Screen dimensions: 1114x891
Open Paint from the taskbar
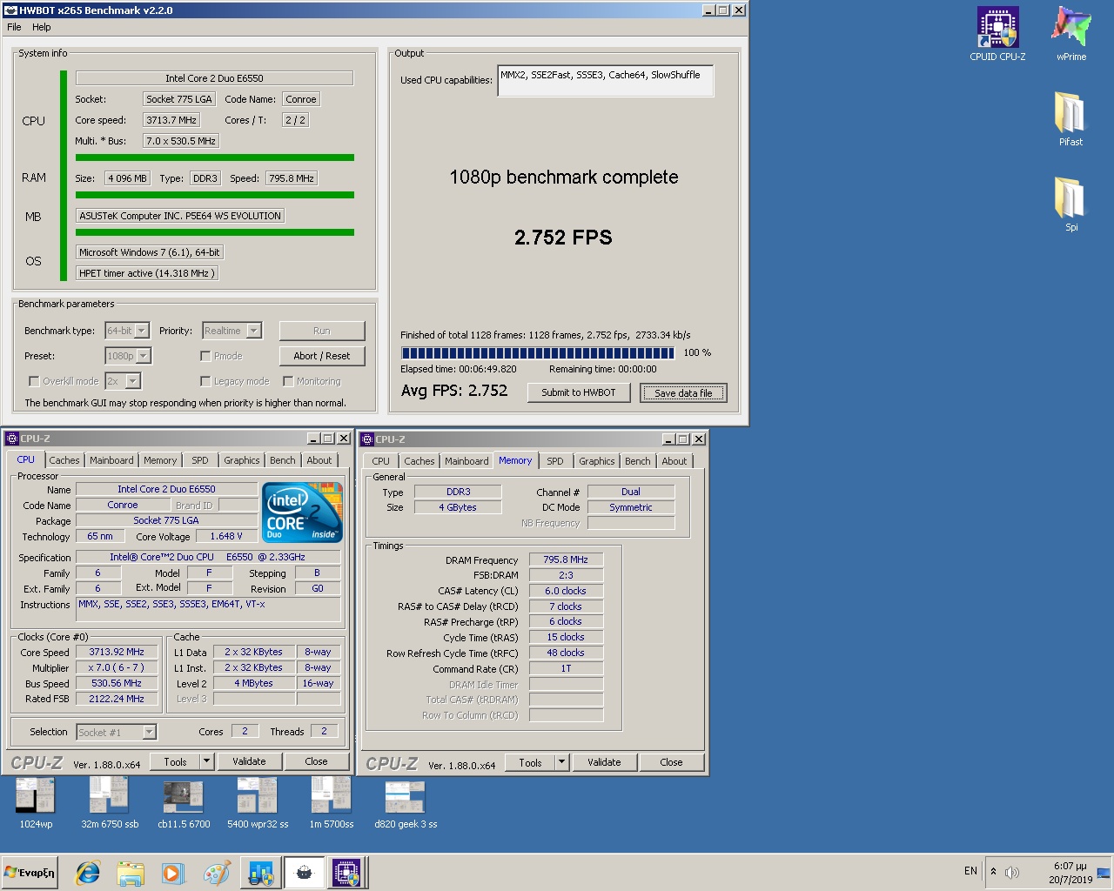pos(217,873)
